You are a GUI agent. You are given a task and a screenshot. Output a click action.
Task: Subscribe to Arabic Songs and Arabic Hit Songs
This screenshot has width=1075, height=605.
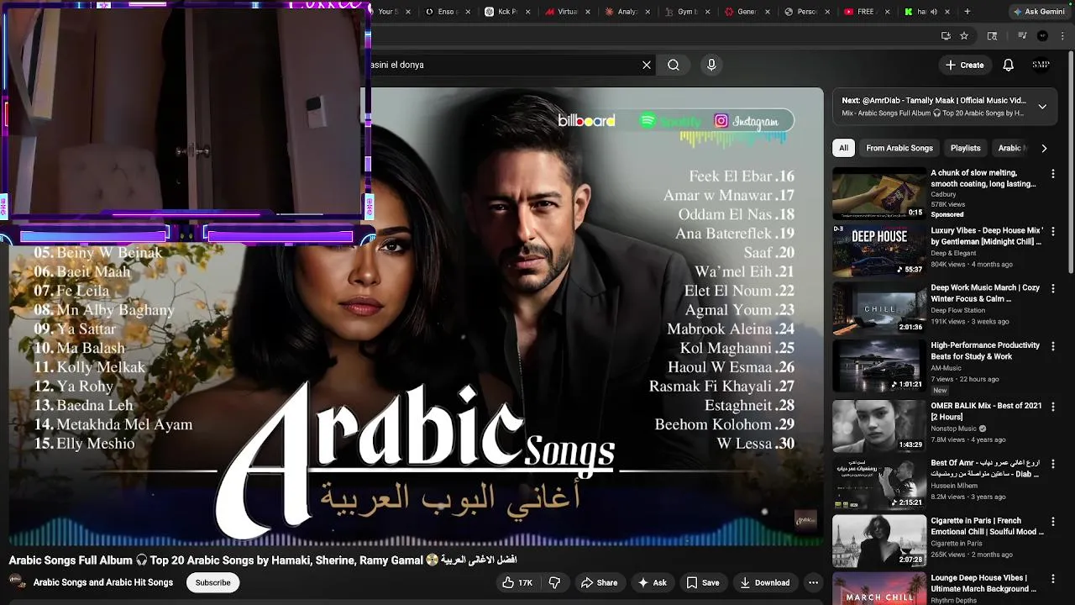tap(212, 582)
